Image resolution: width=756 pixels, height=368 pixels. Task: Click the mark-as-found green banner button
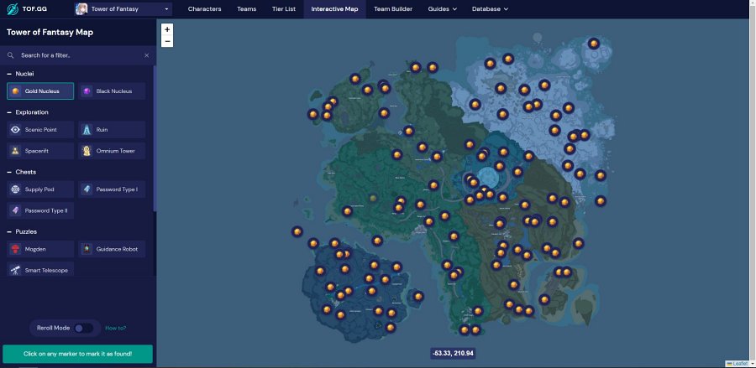click(77, 354)
